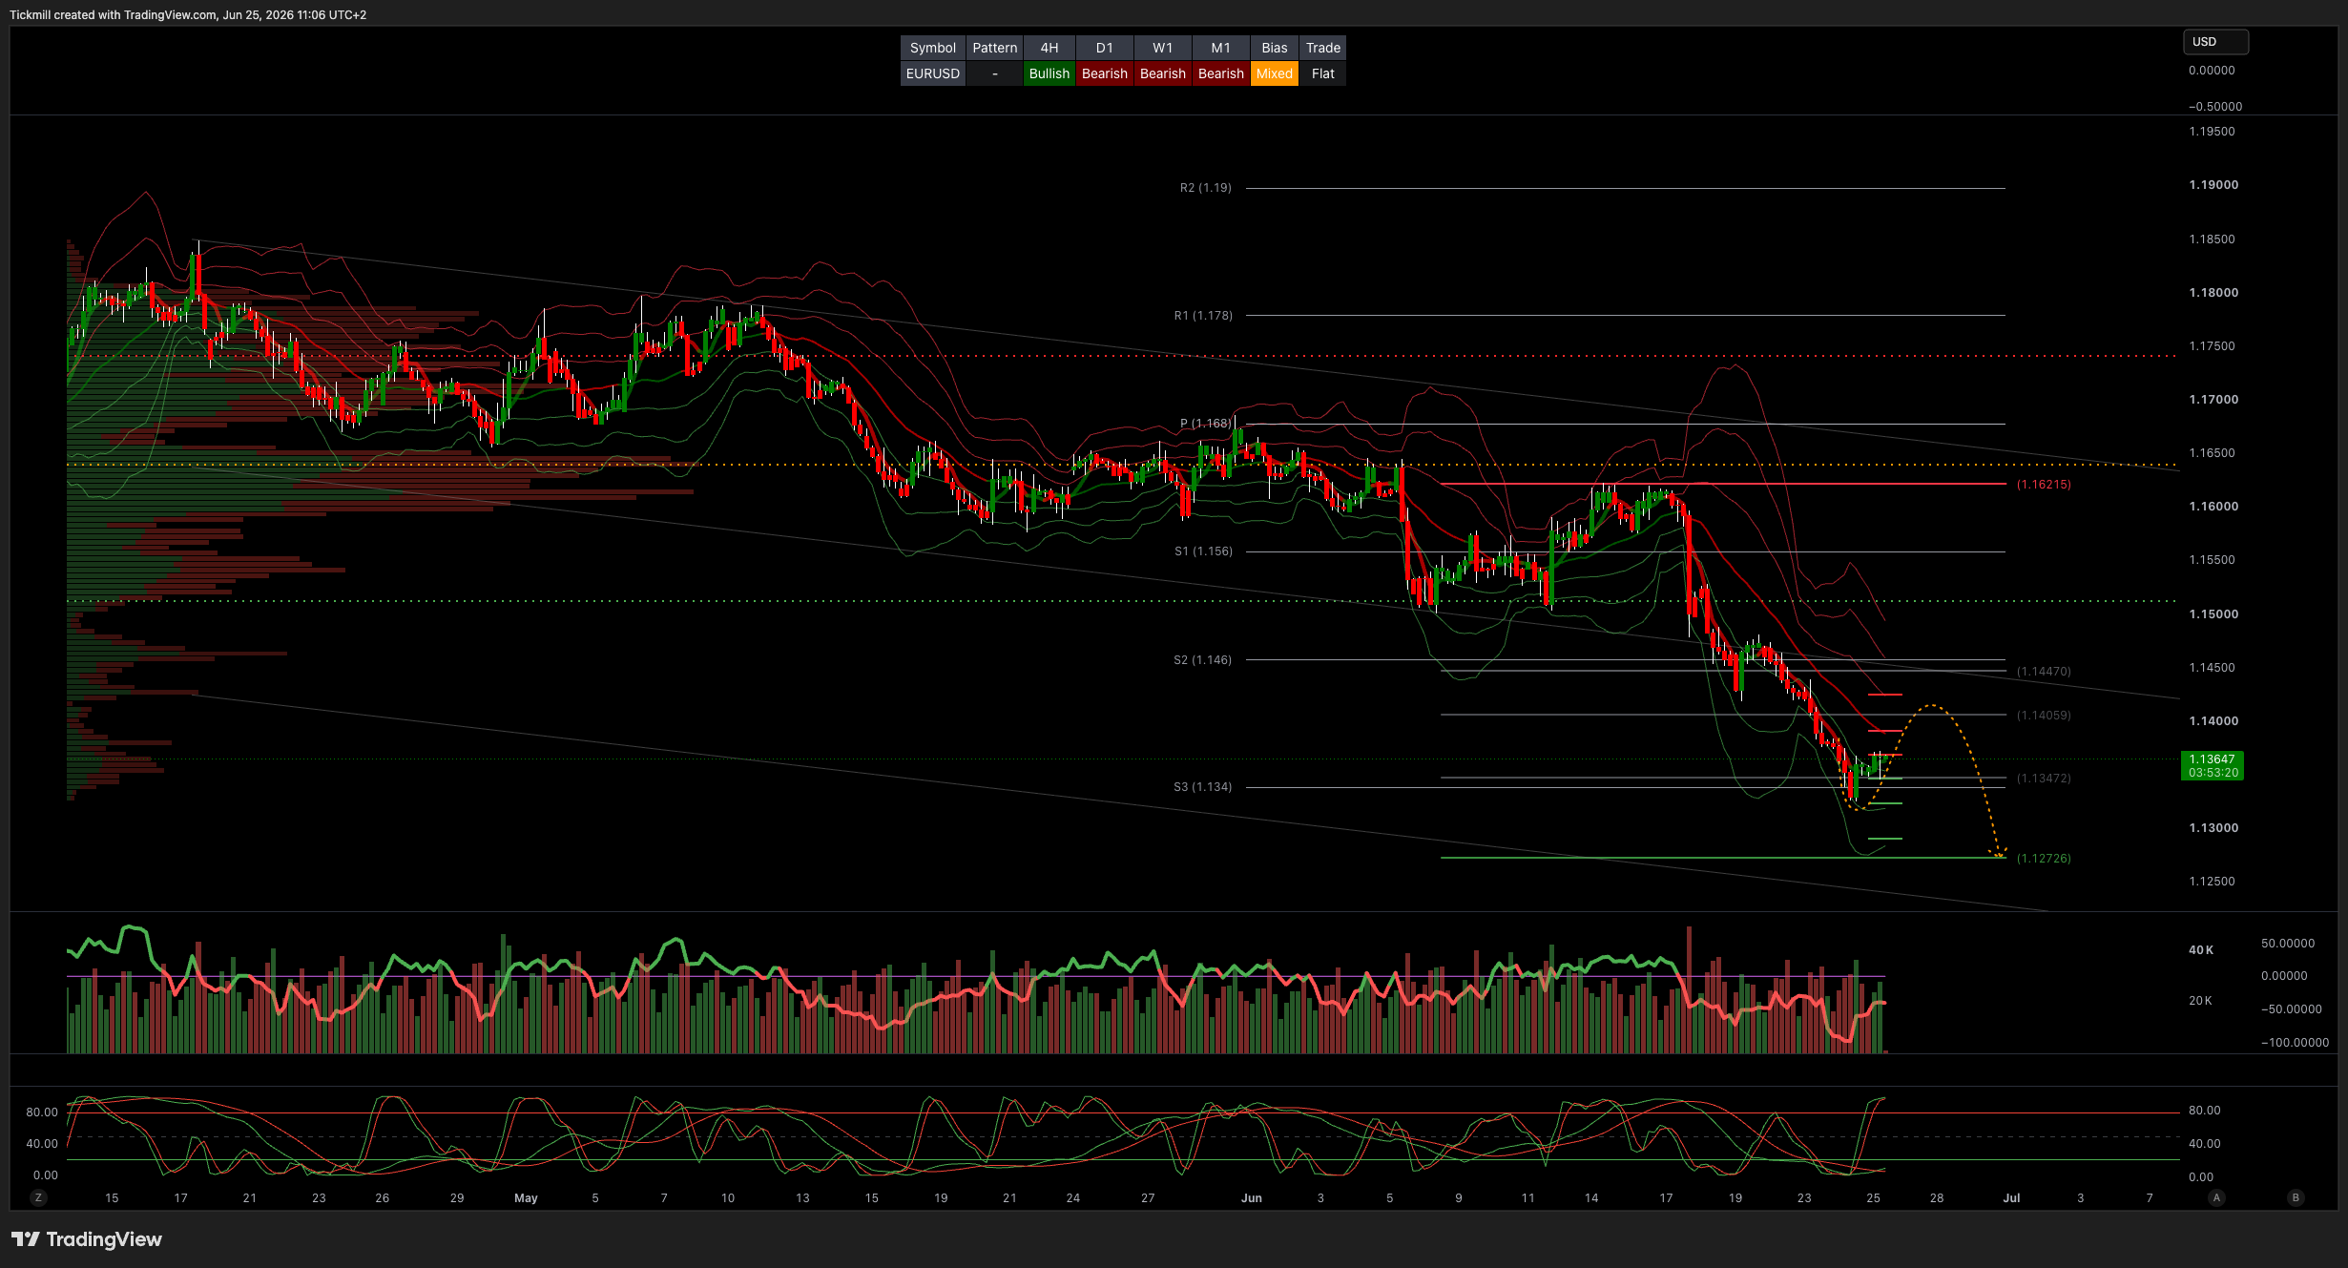Select the 4H column header
This screenshot has width=2348, height=1268.
(x=1049, y=48)
